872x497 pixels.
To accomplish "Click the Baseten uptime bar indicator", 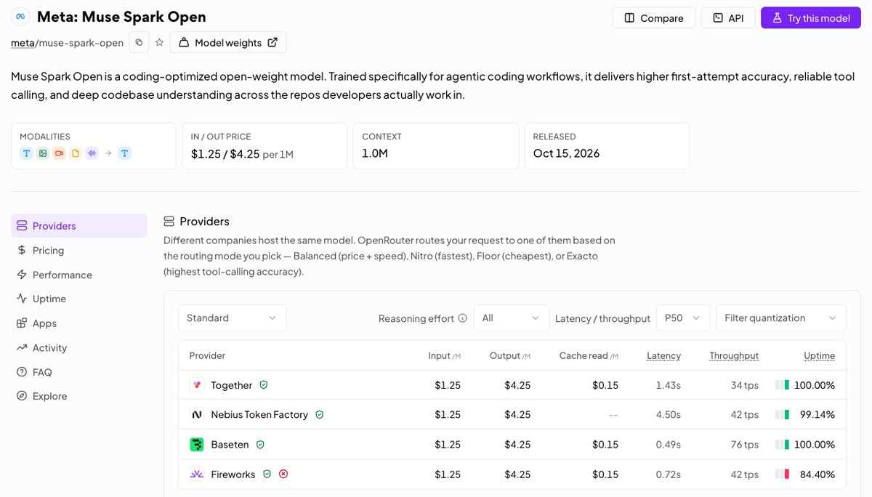I will (782, 444).
